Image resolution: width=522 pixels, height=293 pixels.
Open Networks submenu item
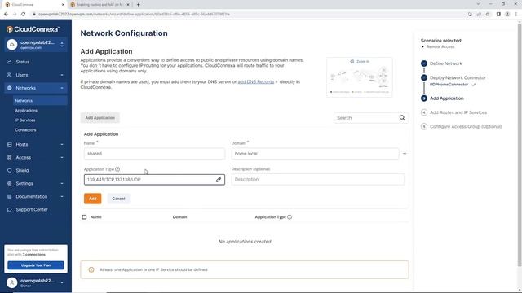[x=40, y=101]
